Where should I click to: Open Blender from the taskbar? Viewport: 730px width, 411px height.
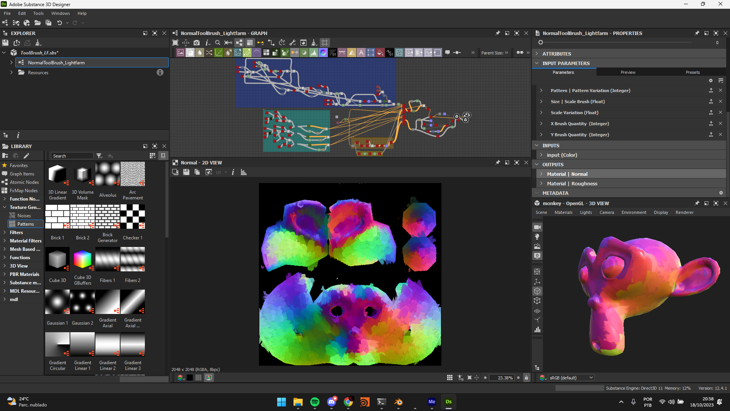coord(398,402)
